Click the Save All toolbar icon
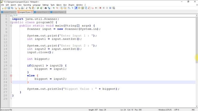 (x=12, y=8)
